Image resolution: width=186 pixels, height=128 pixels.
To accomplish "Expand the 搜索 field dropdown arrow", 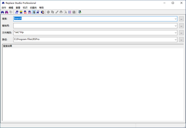I will (175, 19).
